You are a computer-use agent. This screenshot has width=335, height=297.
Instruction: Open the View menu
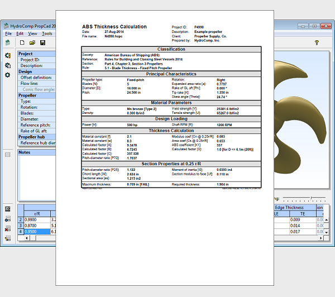click(32, 33)
